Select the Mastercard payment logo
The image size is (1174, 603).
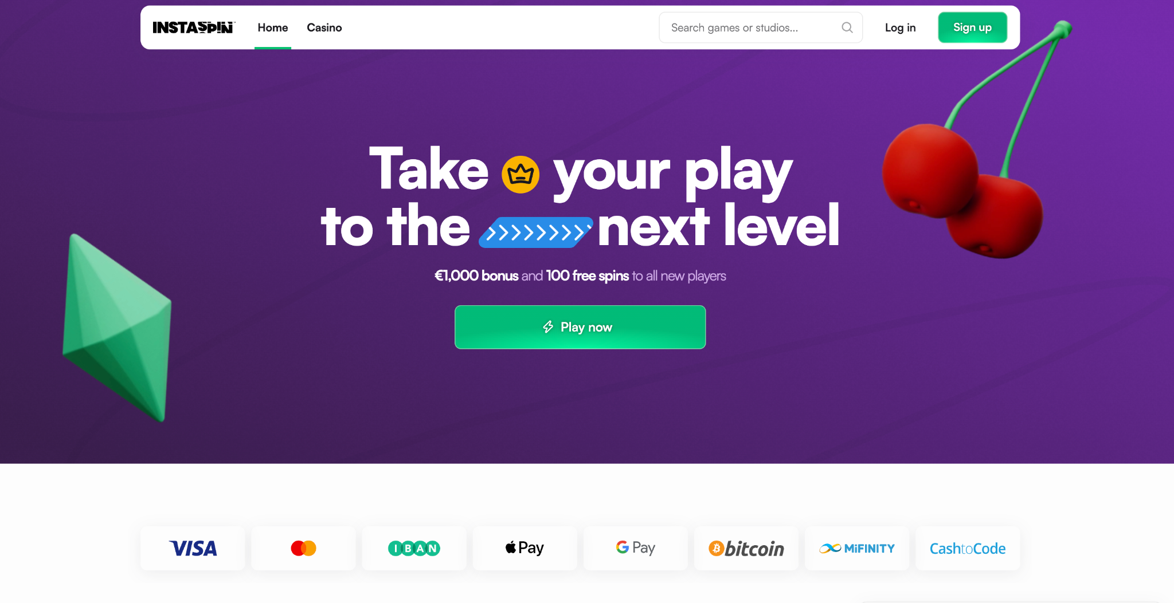click(x=303, y=548)
